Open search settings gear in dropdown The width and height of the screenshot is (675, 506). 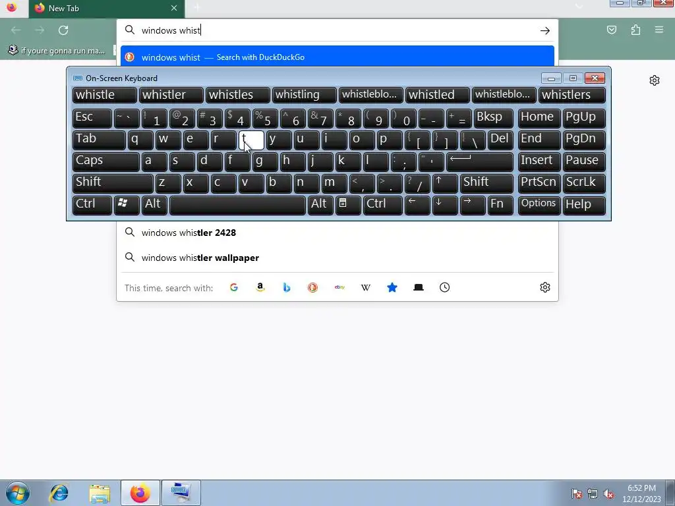[x=545, y=287]
